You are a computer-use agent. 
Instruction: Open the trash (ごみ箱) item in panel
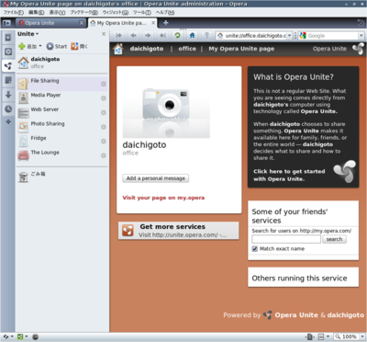62,177
